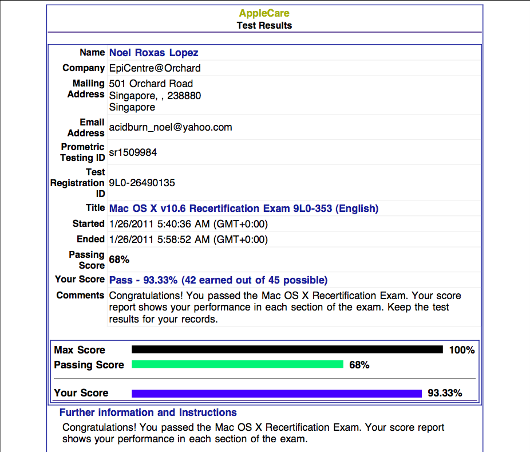Click the acidburn_noel@yahoo.com email address
The height and width of the screenshot is (452, 530).
click(x=170, y=127)
